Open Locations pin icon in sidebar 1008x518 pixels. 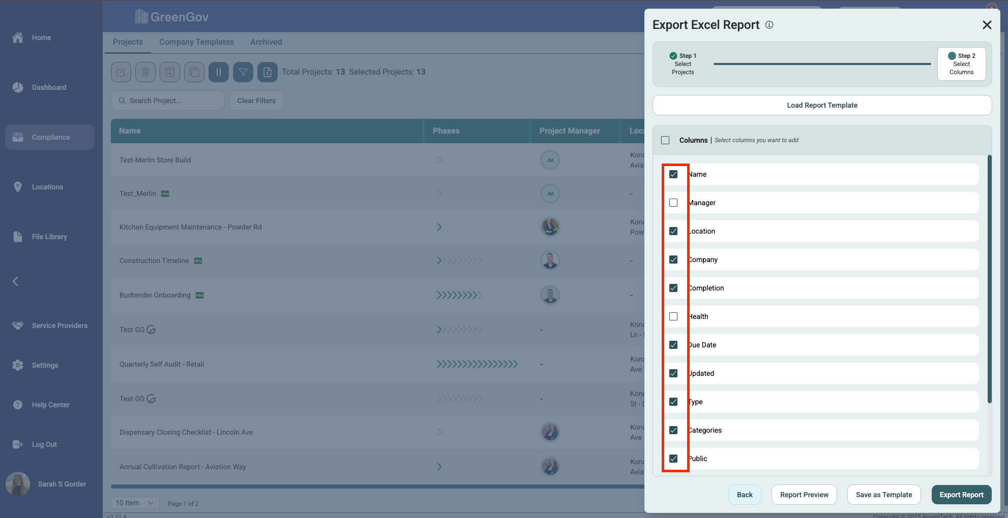18,187
